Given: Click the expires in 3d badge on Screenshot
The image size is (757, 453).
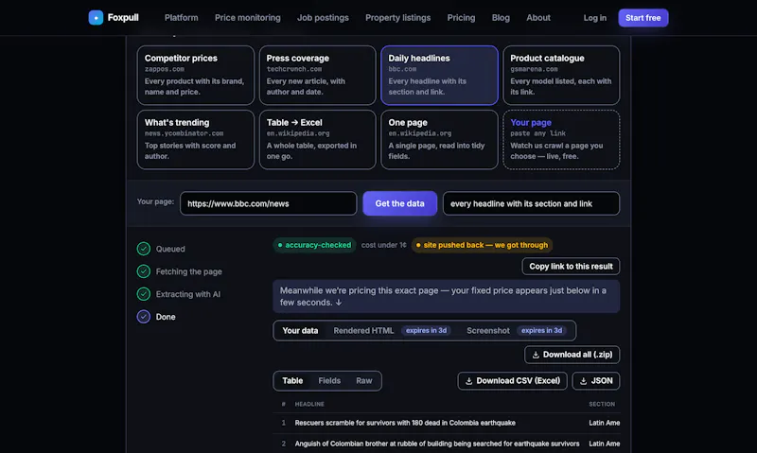Looking at the screenshot, I should [x=541, y=331].
